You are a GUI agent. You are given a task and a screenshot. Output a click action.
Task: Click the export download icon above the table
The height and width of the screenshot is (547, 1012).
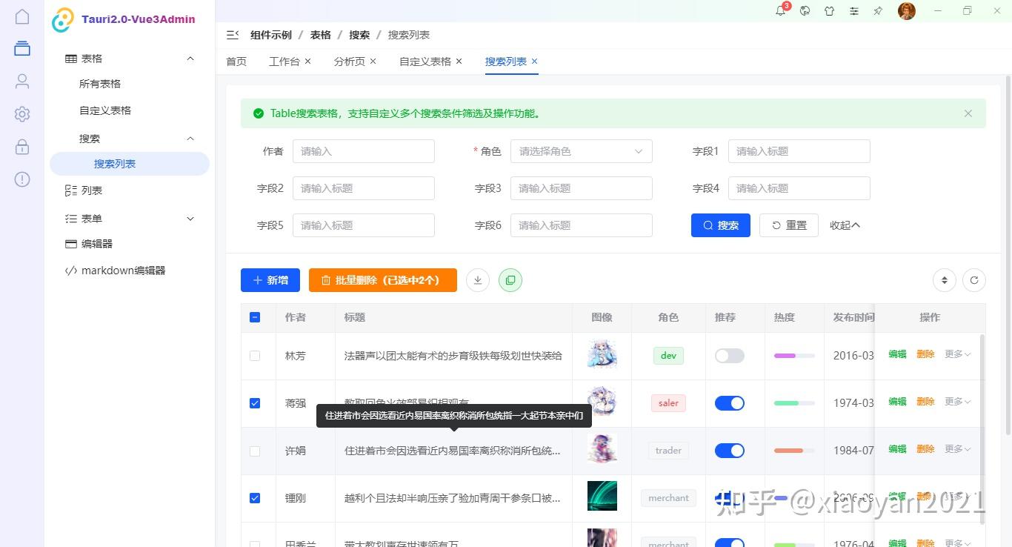tap(478, 280)
